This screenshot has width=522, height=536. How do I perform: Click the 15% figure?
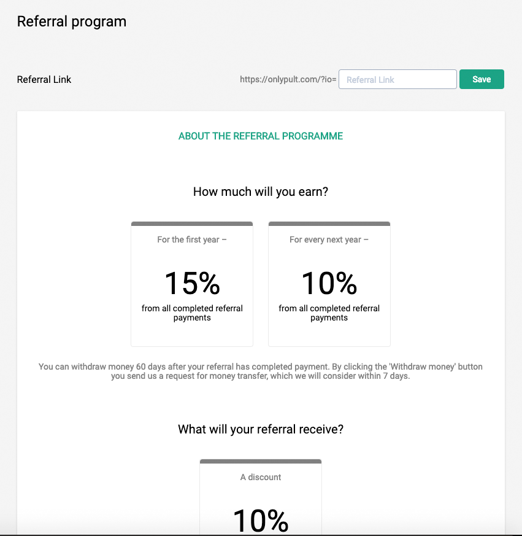[192, 283]
